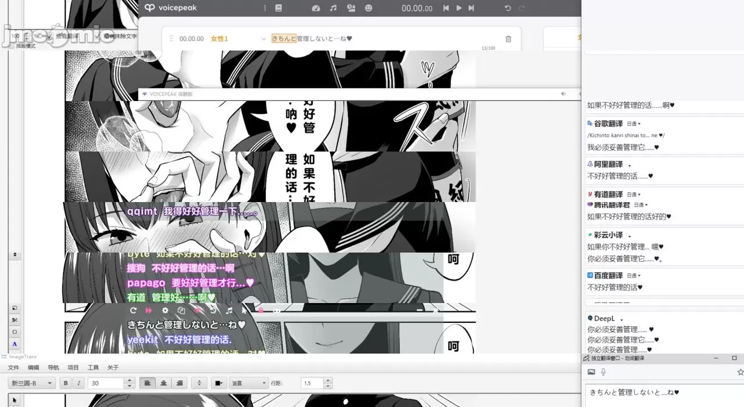This screenshot has width=744, height=407.
Task: Open the 工具 menu in ImageTrans
Action: [x=93, y=368]
